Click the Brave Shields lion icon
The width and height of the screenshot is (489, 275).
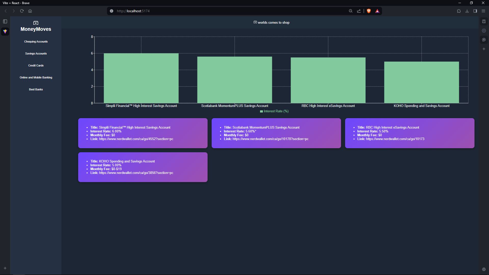tap(369, 11)
